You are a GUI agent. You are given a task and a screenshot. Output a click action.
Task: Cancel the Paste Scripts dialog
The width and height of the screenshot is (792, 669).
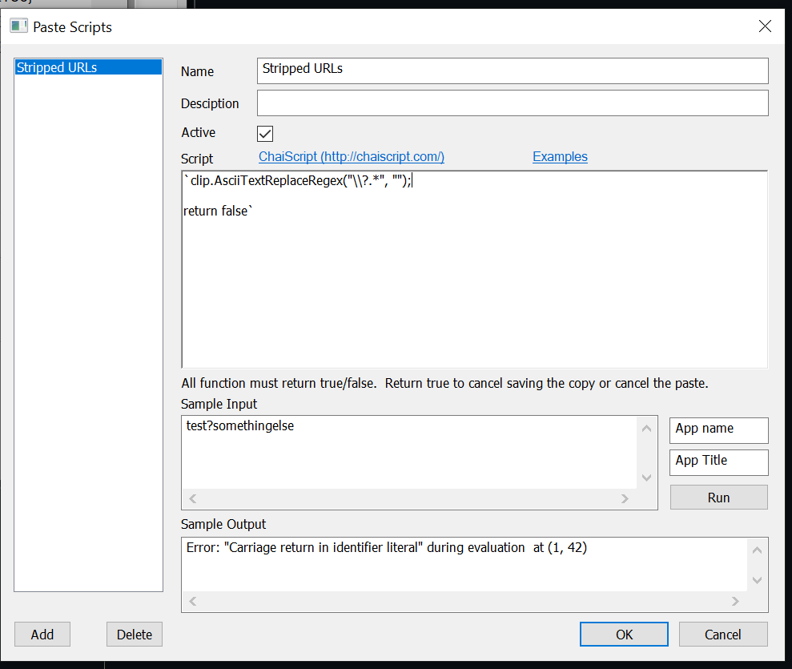click(x=723, y=635)
